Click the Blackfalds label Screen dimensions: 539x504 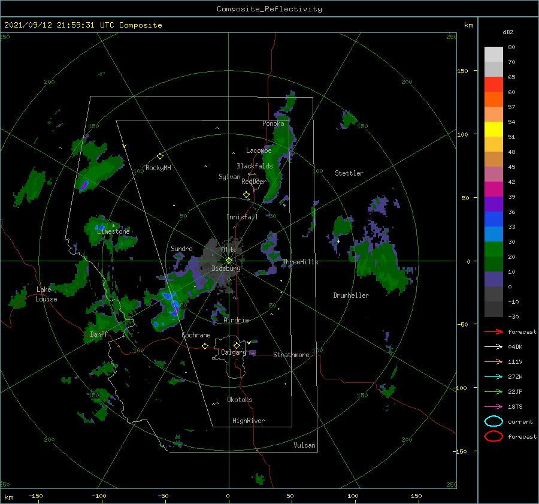[x=255, y=166]
